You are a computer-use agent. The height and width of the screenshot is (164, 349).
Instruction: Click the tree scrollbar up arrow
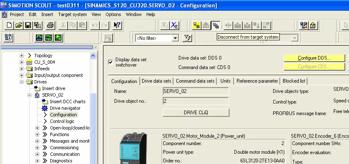[x=93, y=56]
